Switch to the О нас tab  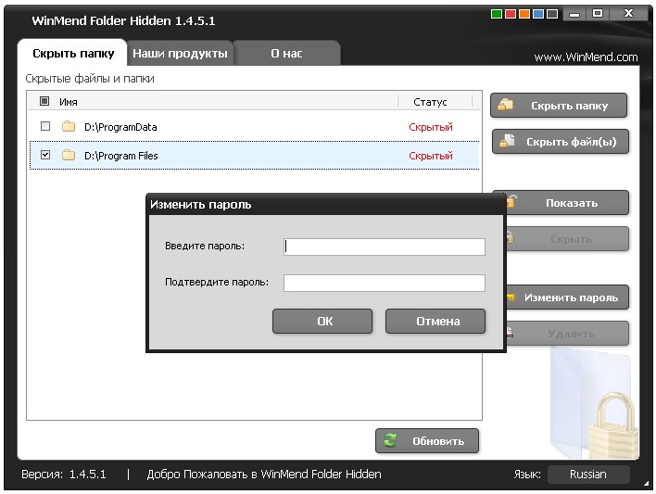coord(286,53)
